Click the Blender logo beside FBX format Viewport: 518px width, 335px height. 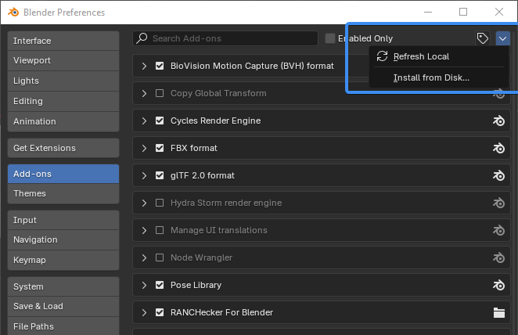[499, 149]
